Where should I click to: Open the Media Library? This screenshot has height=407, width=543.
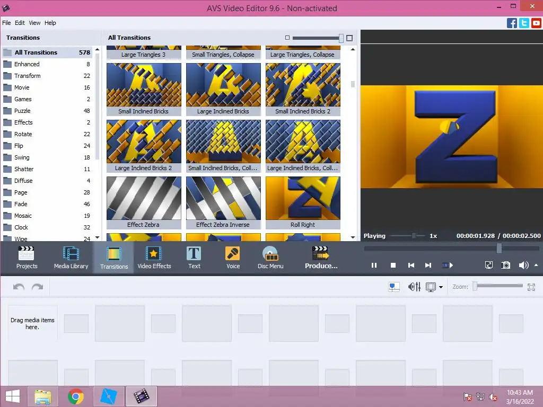click(x=71, y=258)
